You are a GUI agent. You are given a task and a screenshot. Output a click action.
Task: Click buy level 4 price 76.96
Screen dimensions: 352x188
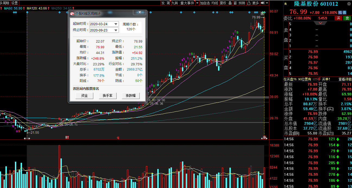click(x=313, y=68)
